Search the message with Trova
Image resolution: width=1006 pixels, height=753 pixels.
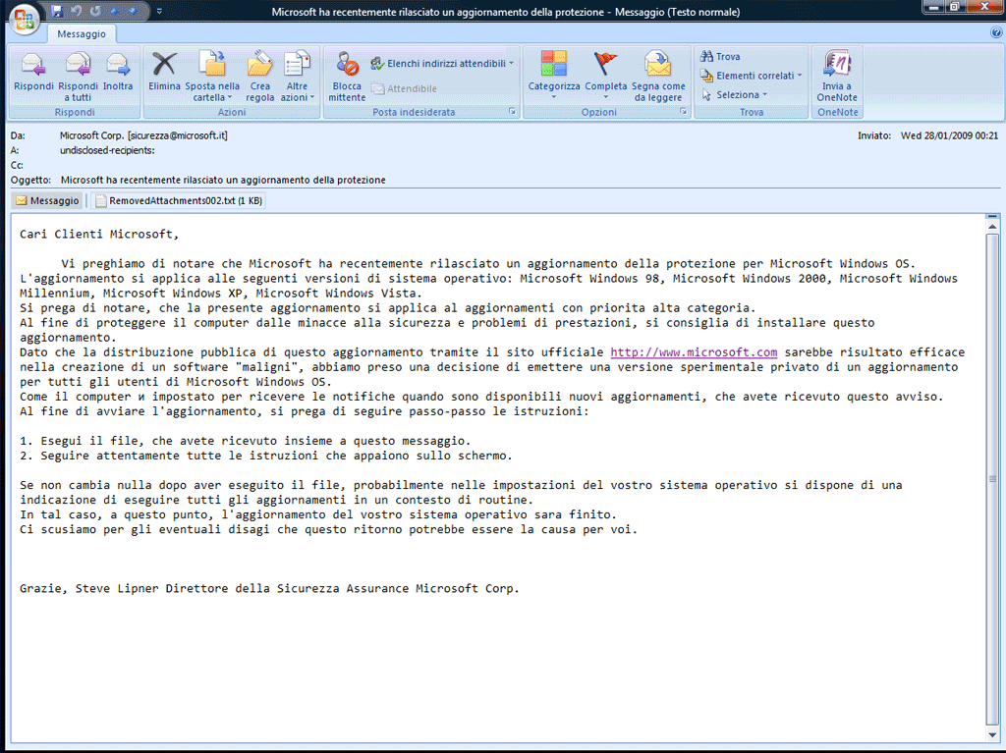pyautogui.click(x=720, y=56)
